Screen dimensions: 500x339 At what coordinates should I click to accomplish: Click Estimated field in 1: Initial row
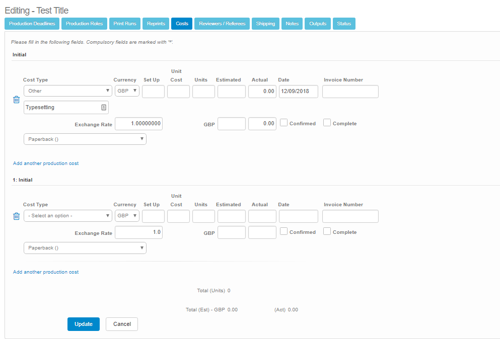(x=232, y=216)
